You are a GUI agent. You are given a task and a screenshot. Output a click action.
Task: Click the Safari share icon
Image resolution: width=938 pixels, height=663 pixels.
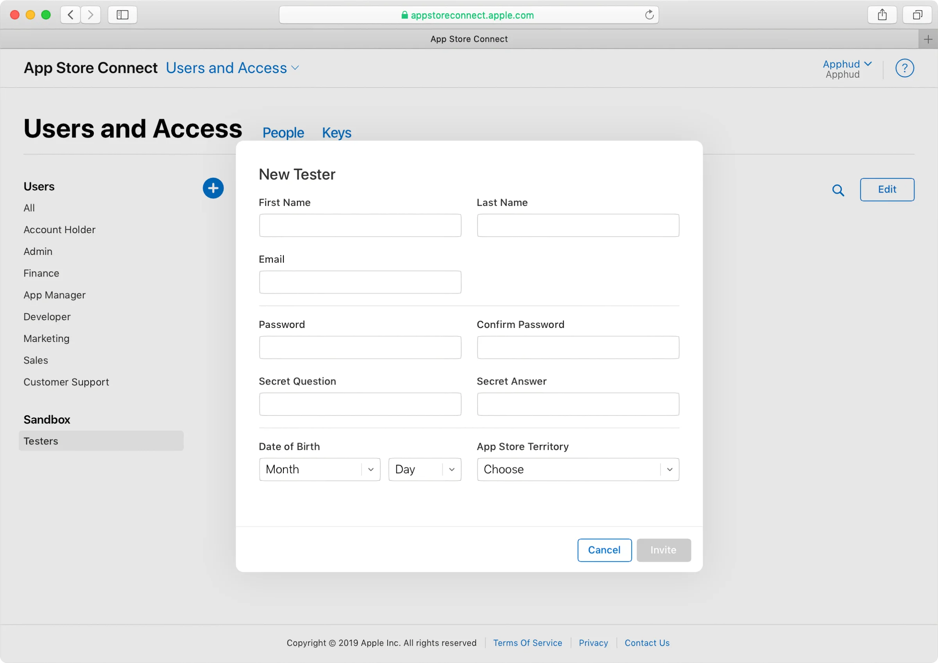(882, 15)
